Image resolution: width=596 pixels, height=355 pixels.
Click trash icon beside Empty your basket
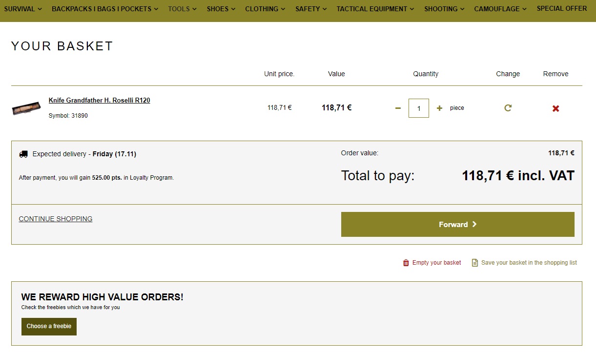click(x=406, y=263)
